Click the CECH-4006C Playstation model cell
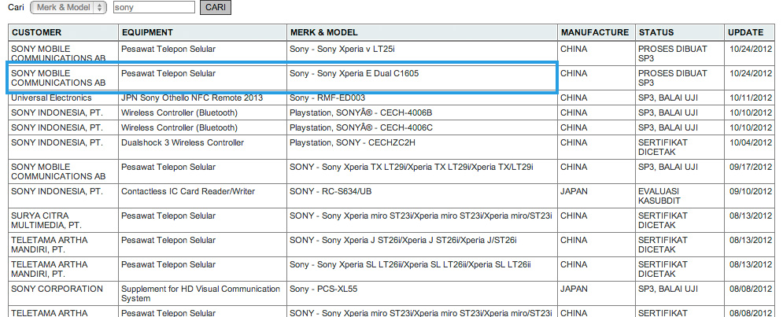This screenshot has height=317, width=783. [422, 127]
